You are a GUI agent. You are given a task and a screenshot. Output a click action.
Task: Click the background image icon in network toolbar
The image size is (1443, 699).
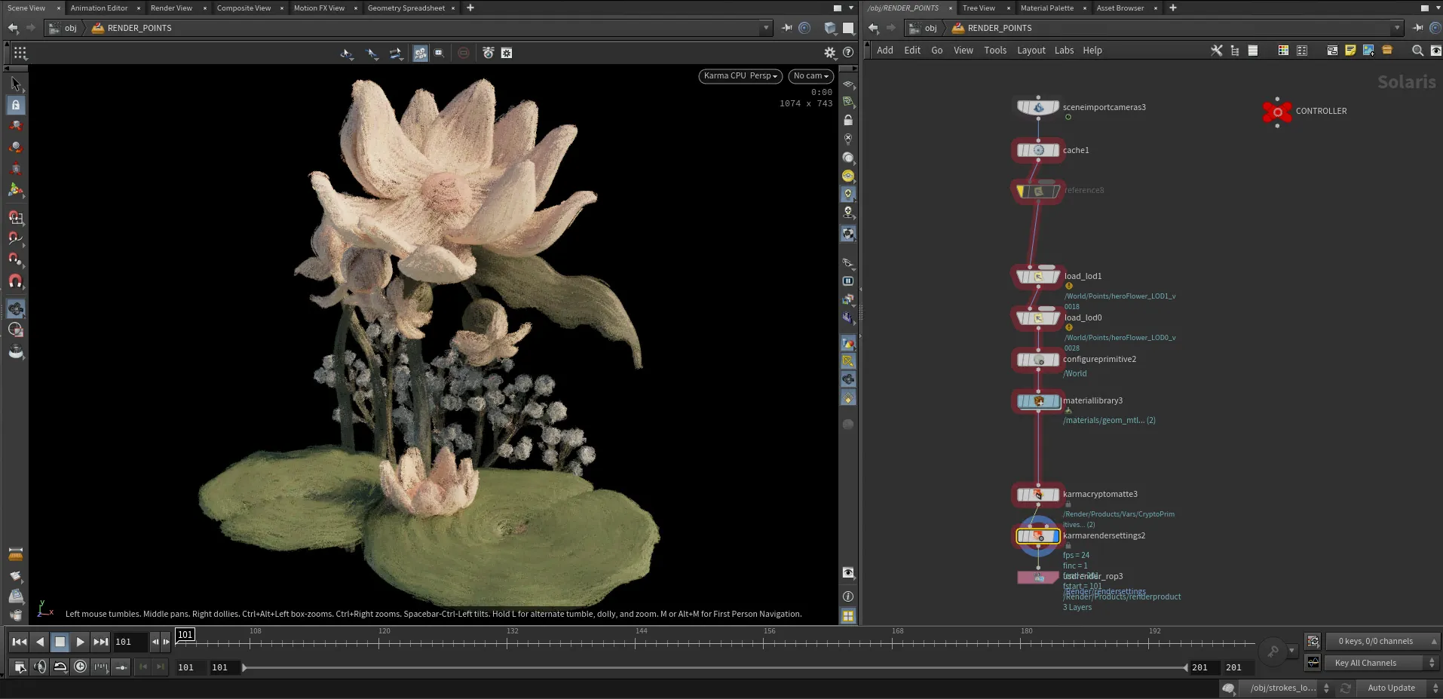tap(1368, 51)
